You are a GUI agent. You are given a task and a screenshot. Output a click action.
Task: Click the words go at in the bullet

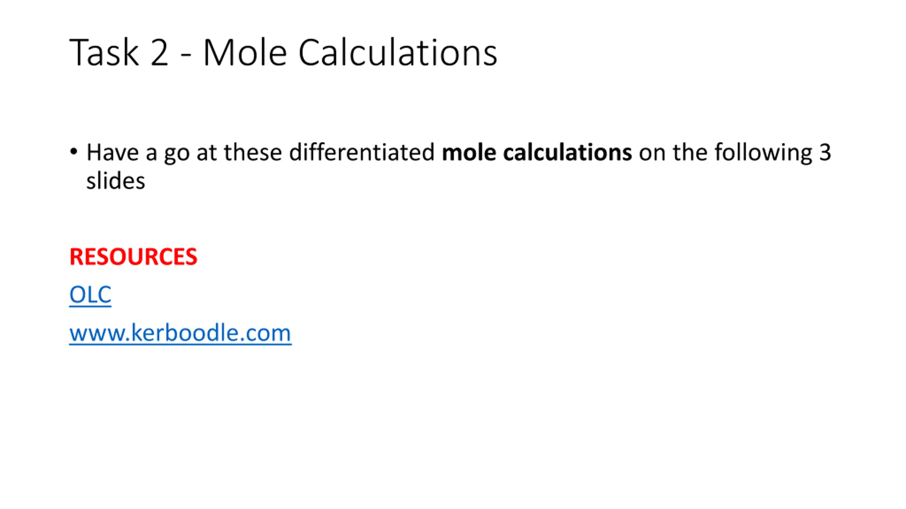pyautogui.click(x=190, y=153)
